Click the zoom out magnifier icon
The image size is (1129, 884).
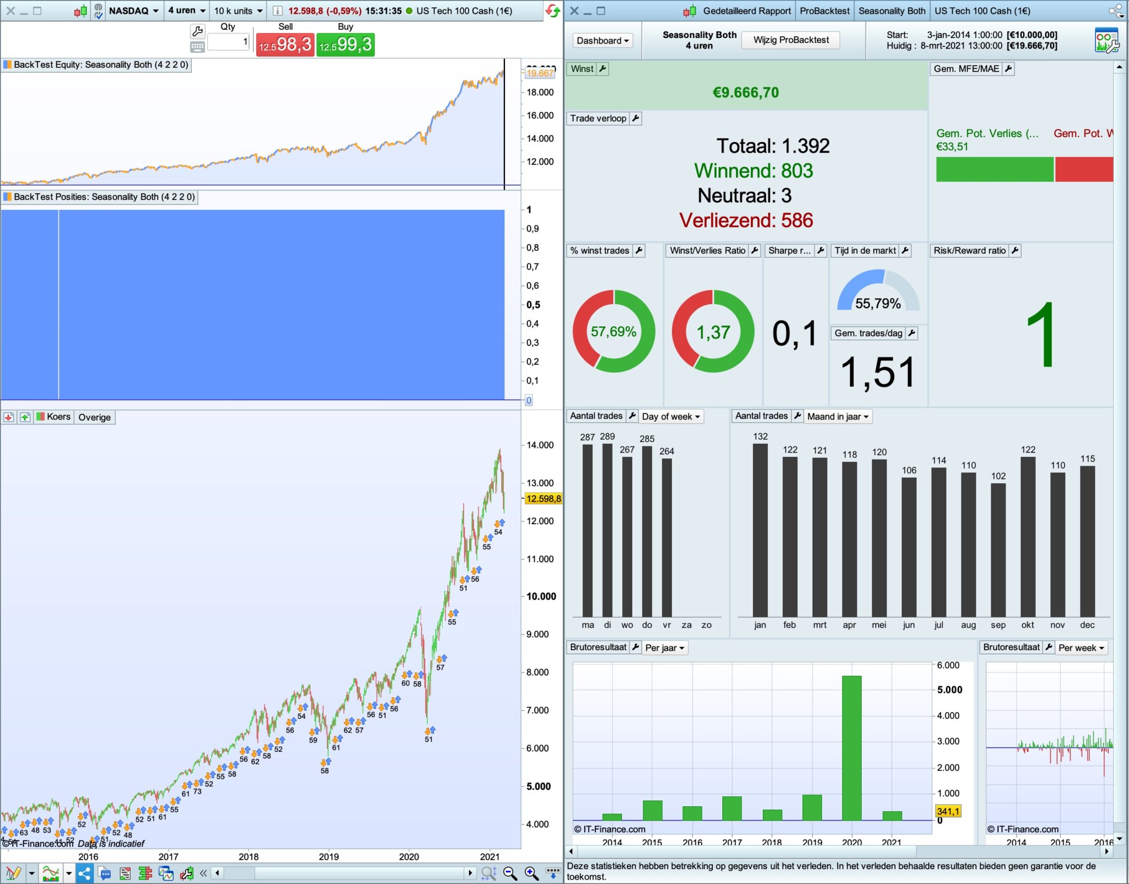[x=510, y=873]
